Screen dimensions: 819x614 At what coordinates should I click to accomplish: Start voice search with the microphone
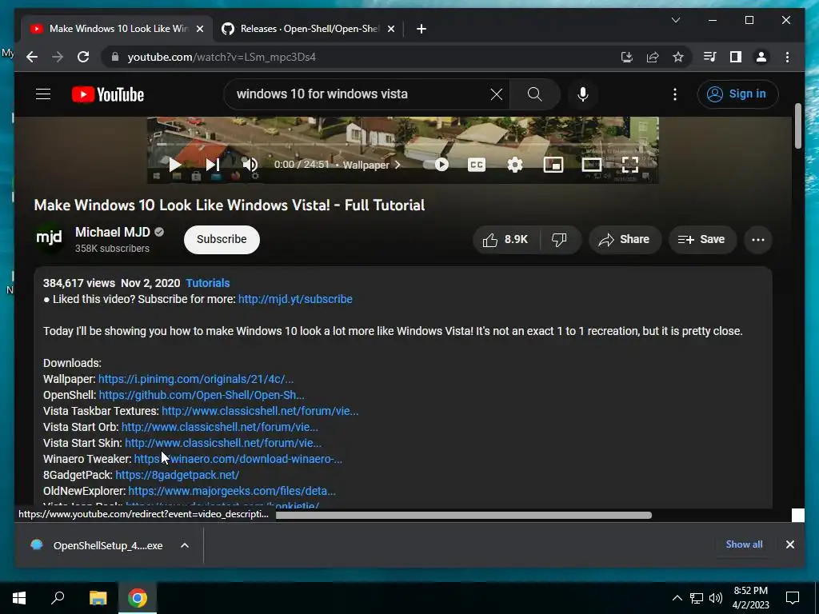click(x=583, y=94)
